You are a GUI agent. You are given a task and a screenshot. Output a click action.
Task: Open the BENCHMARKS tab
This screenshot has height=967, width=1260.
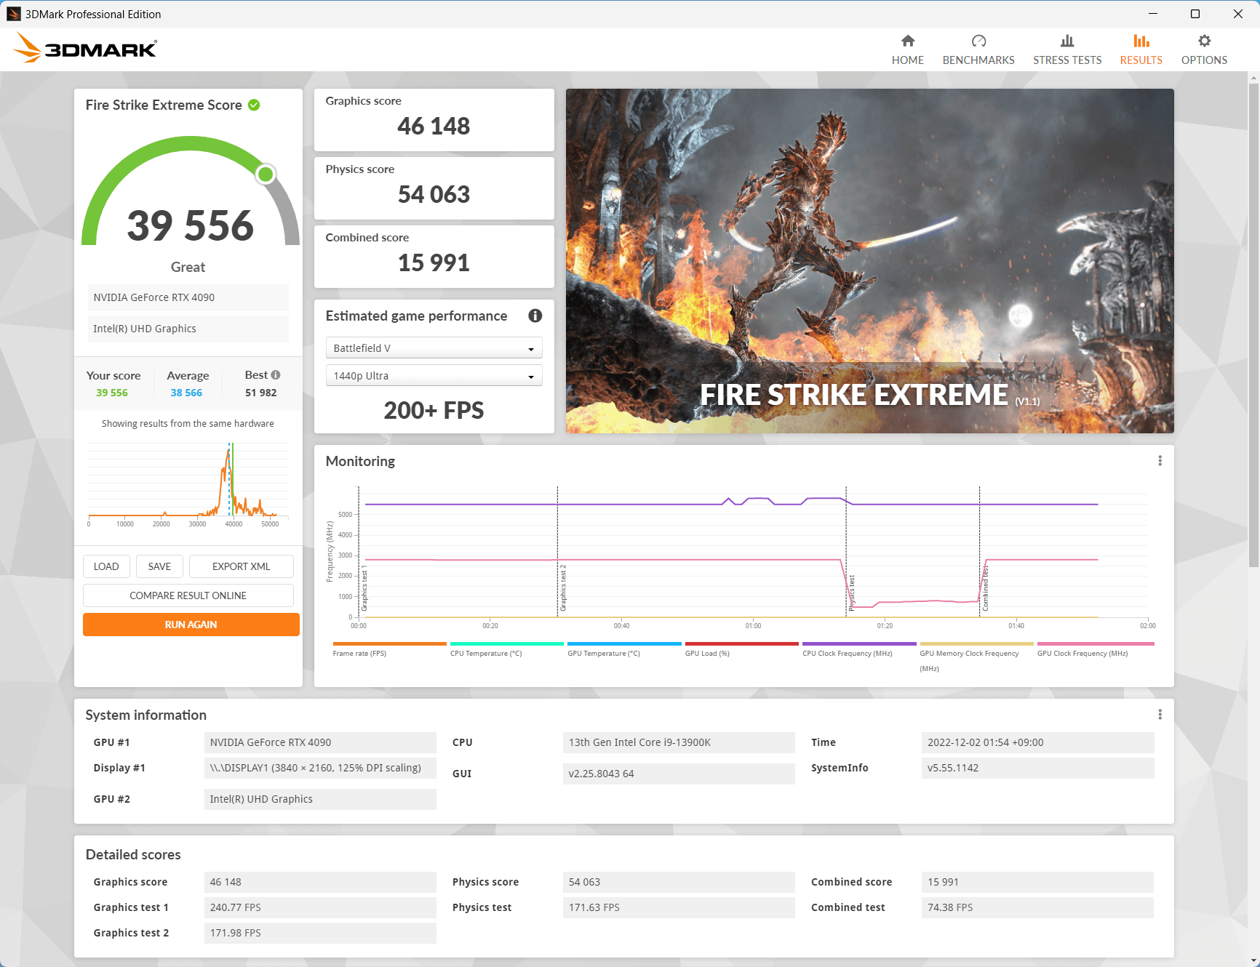(978, 50)
